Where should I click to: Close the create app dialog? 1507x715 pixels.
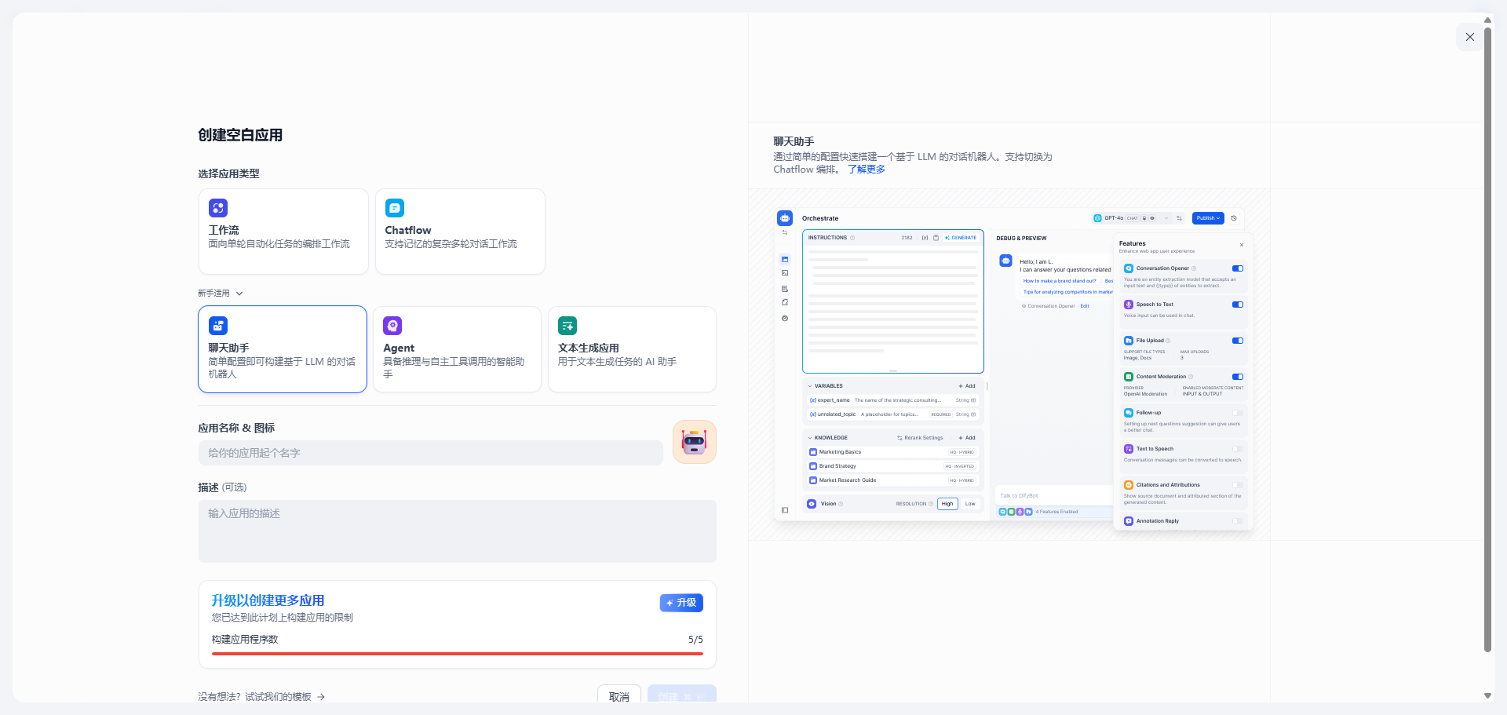pos(1469,37)
